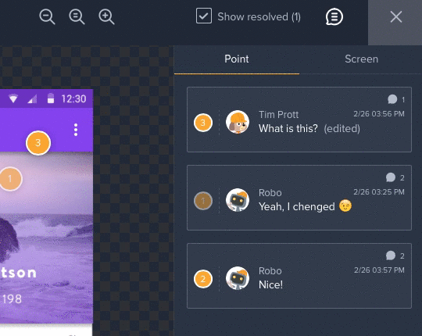Open the 'What is this?' comment thread

pos(299,120)
